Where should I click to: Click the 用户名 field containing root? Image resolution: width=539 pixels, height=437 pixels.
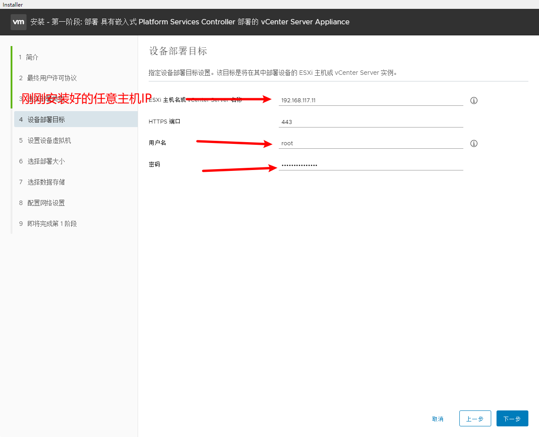point(371,143)
